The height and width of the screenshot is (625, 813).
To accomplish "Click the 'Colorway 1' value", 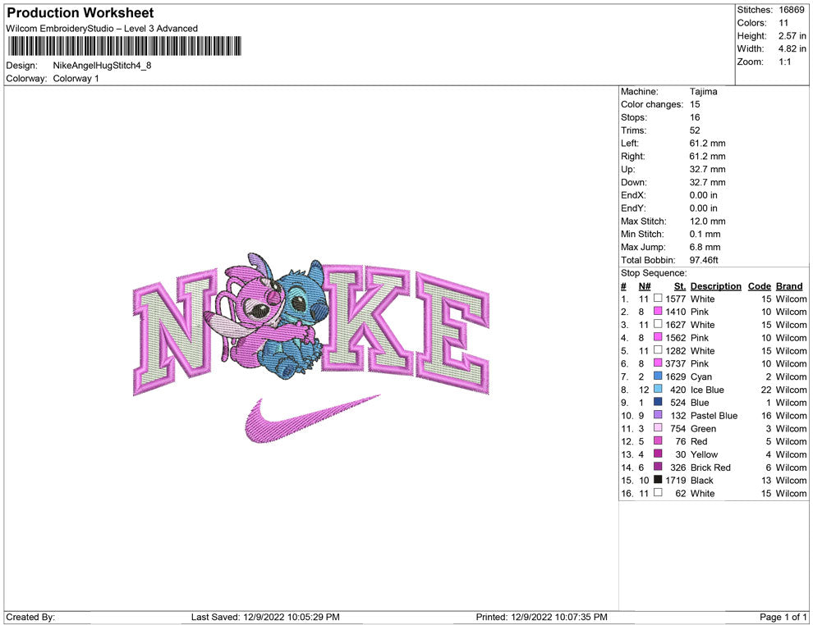I will (76, 78).
